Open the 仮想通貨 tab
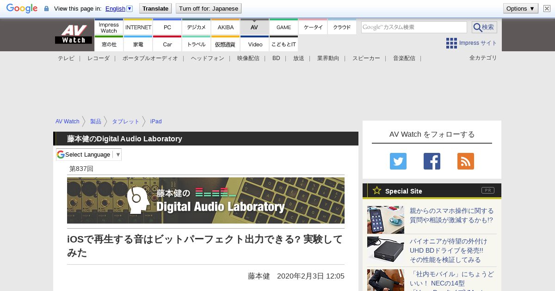Screen dimensions: 555x291 click(x=226, y=44)
